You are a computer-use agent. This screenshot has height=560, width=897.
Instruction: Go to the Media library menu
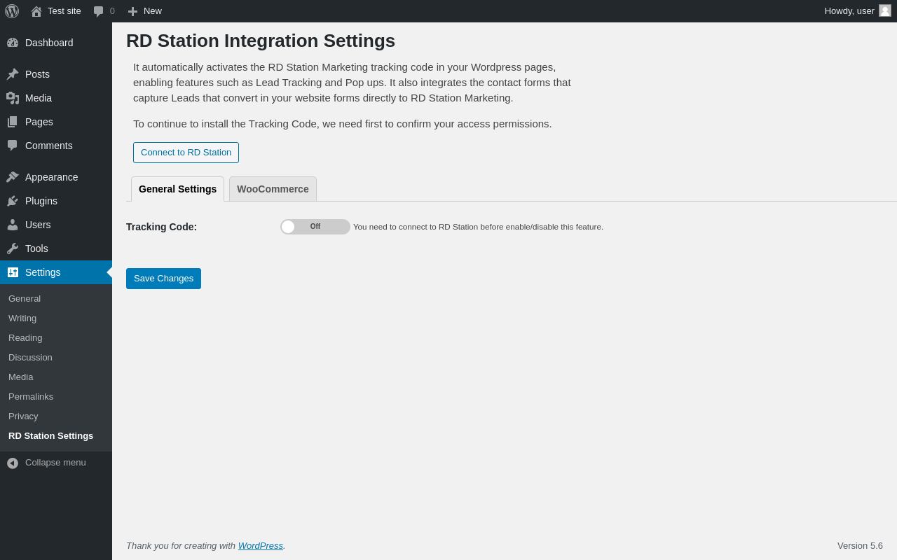click(56, 98)
